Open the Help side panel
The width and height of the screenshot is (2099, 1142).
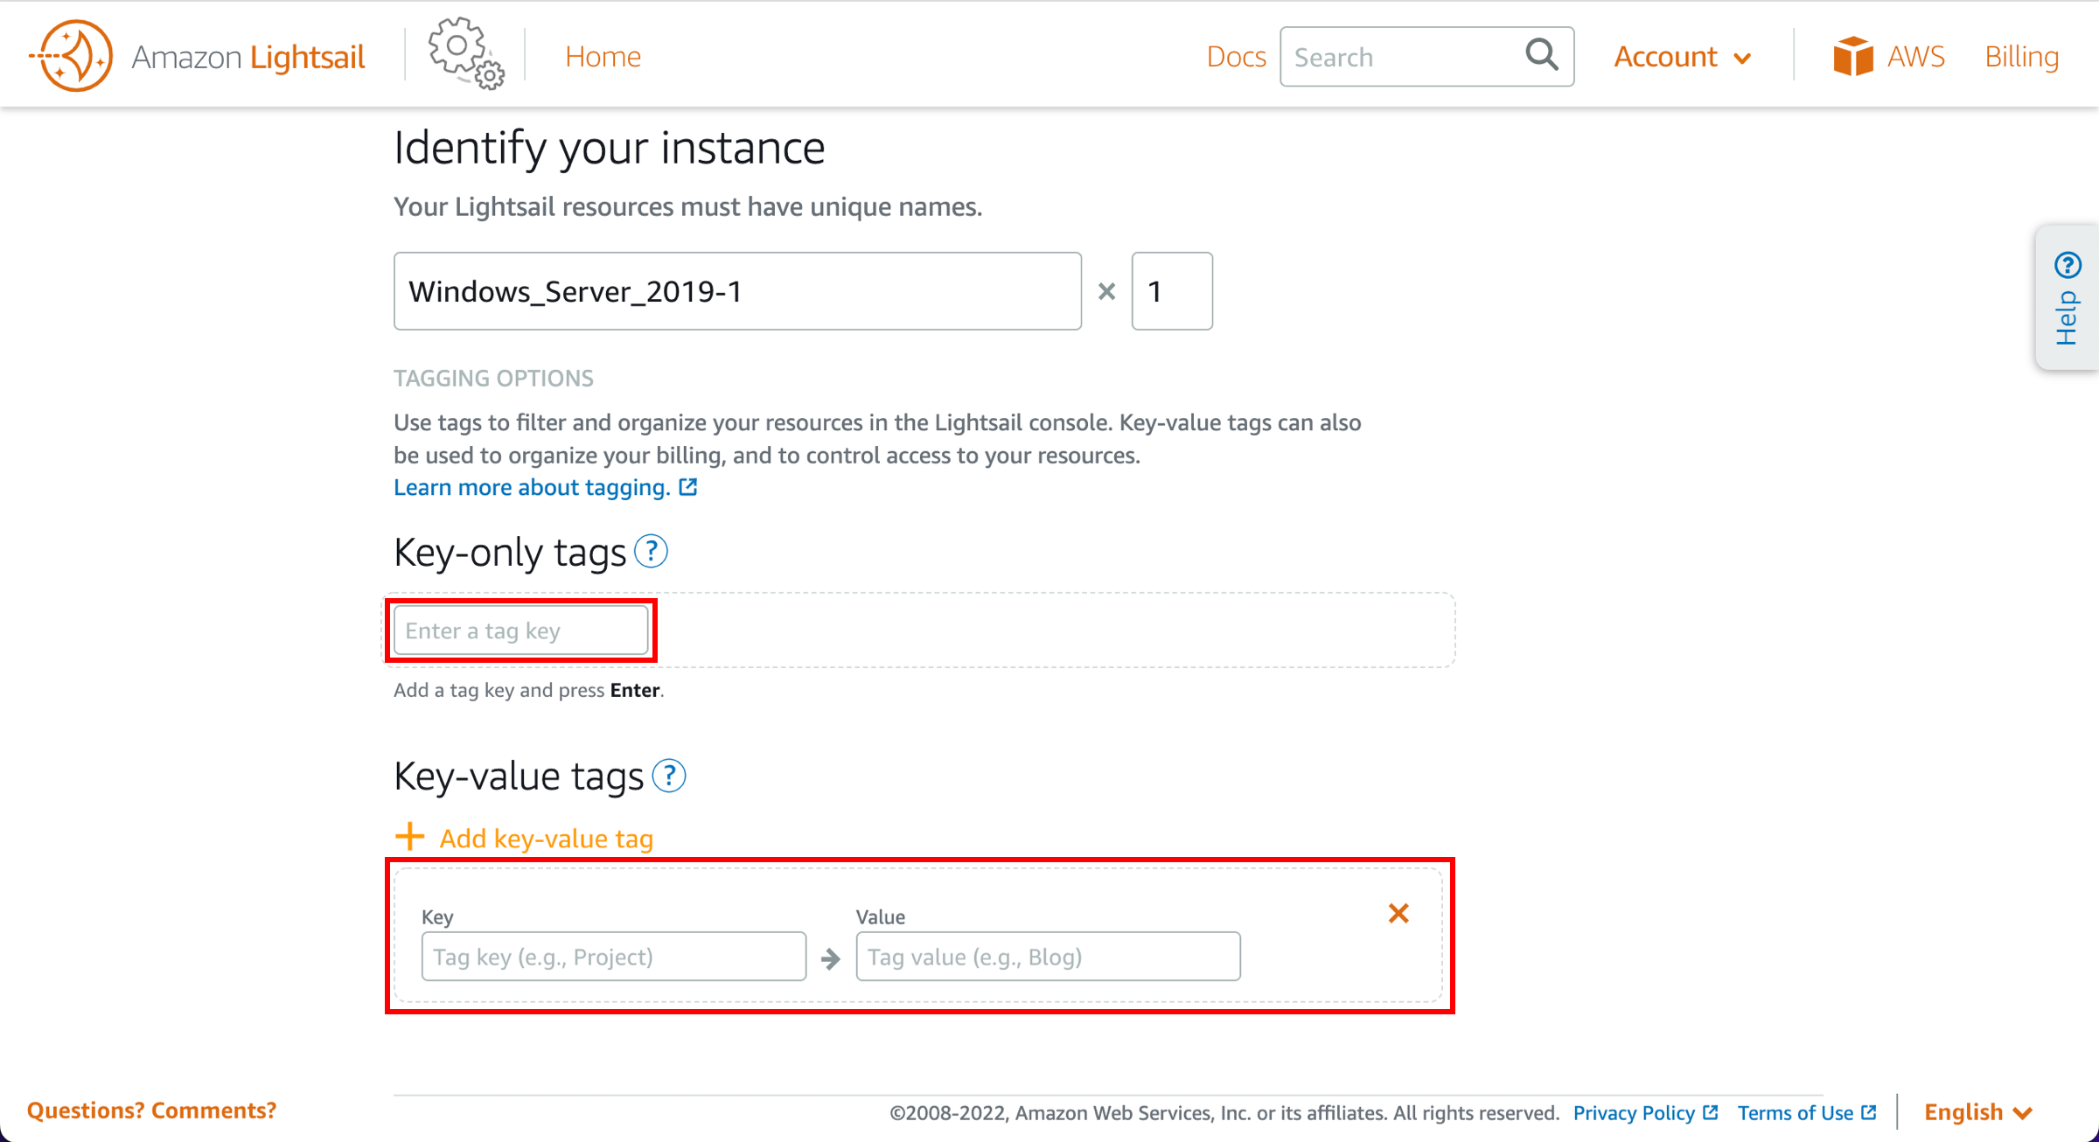click(2068, 298)
